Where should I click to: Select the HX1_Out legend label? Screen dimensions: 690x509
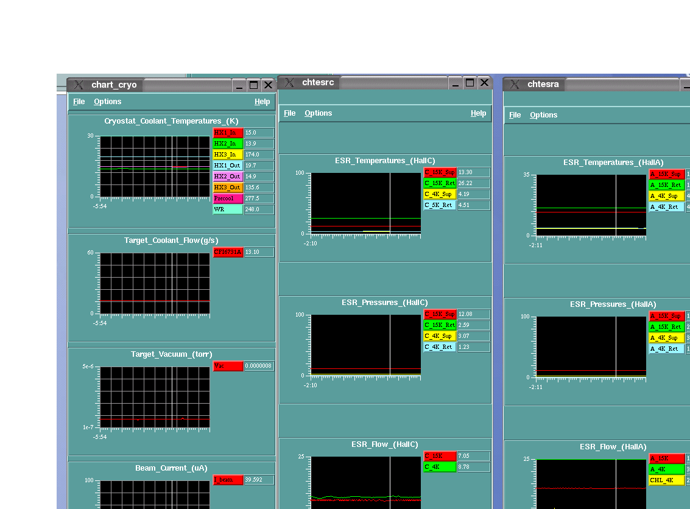pos(228,166)
